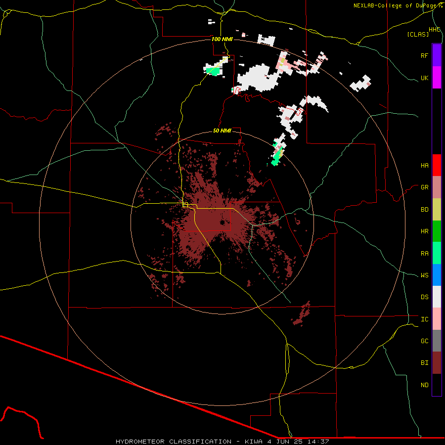The image size is (445, 445).
Task: Click the WS blue legend swatch
Action: click(437, 275)
